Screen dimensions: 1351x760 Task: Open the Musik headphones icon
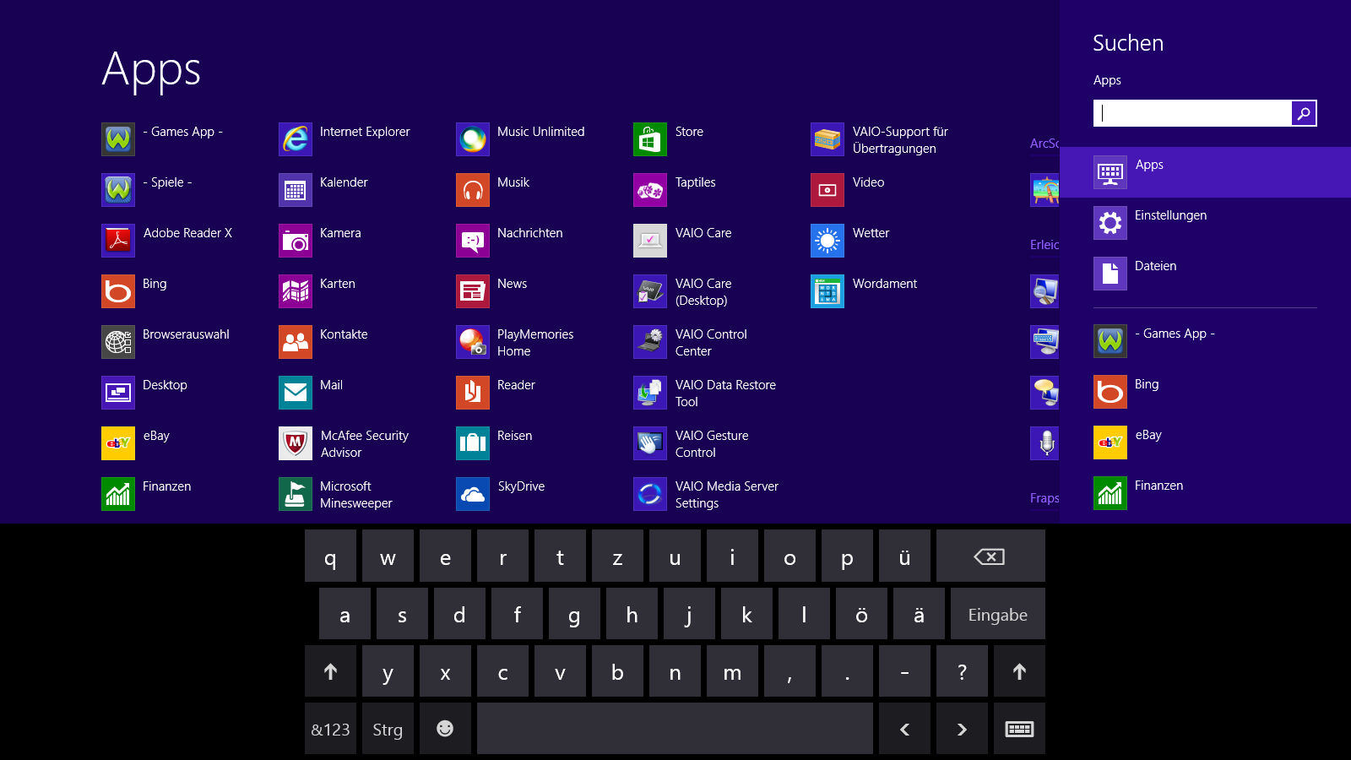point(473,190)
